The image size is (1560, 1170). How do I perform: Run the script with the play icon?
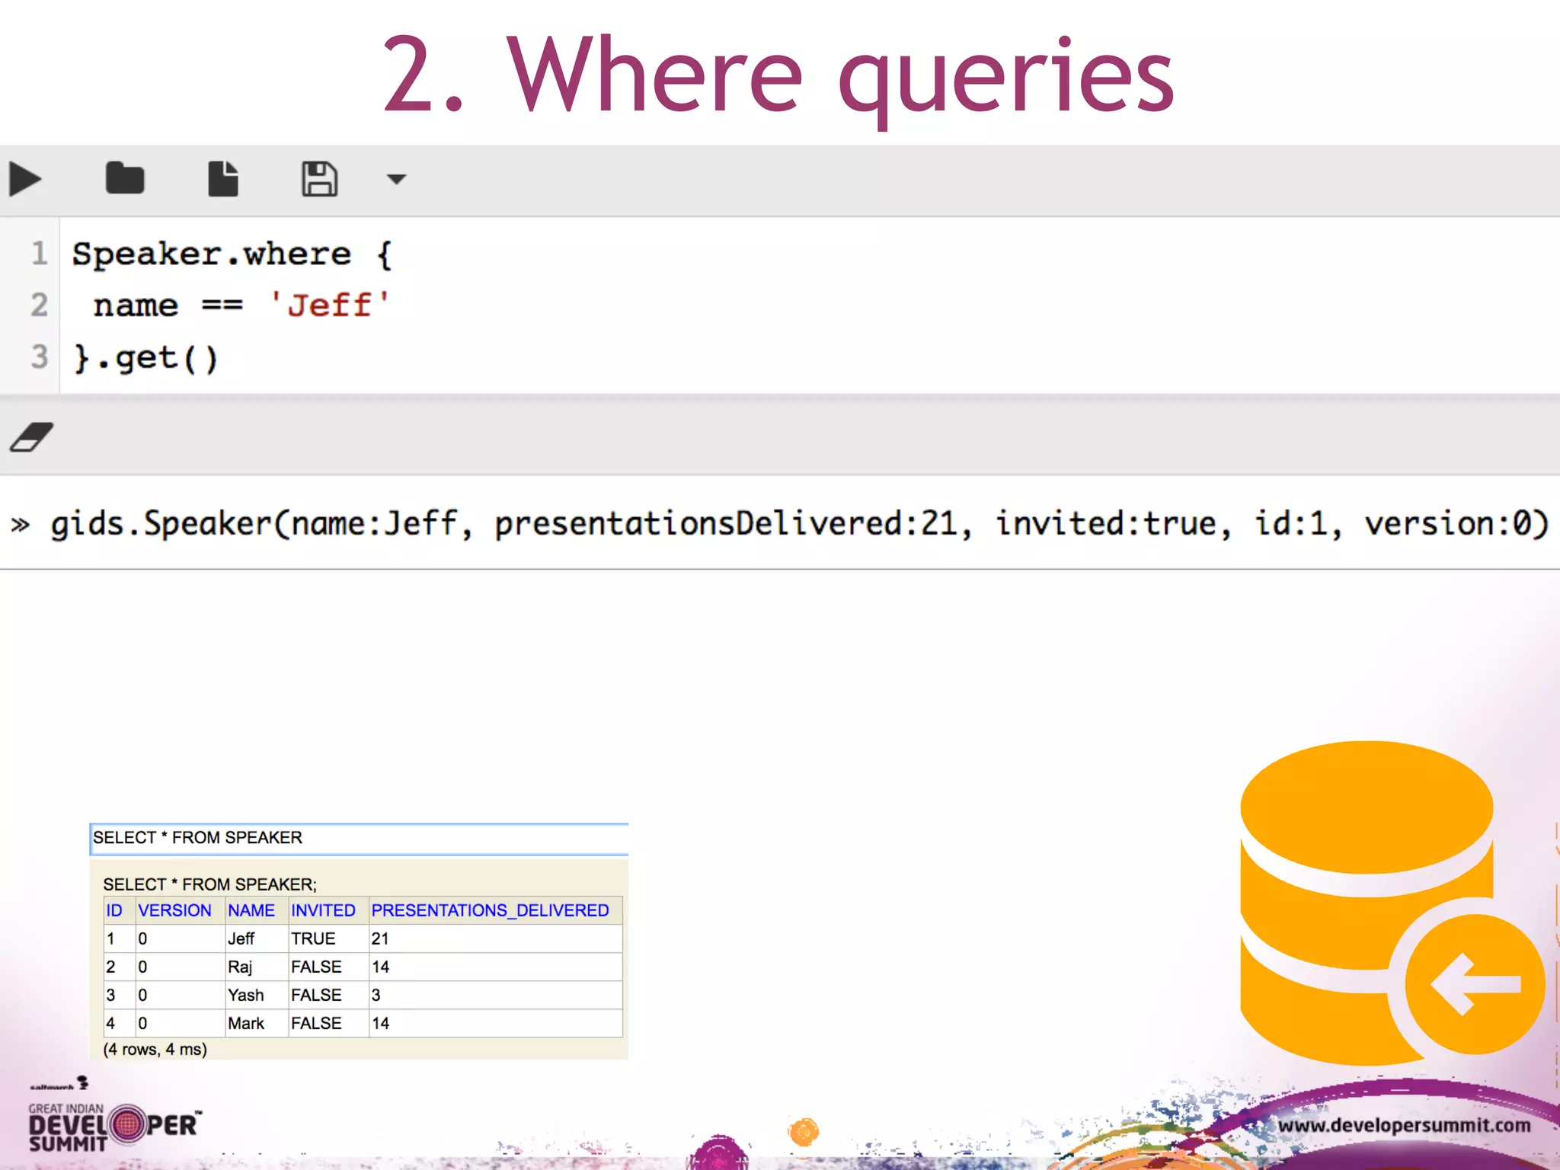tap(25, 180)
